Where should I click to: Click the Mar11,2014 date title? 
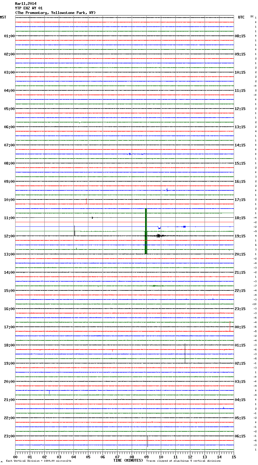25,4
